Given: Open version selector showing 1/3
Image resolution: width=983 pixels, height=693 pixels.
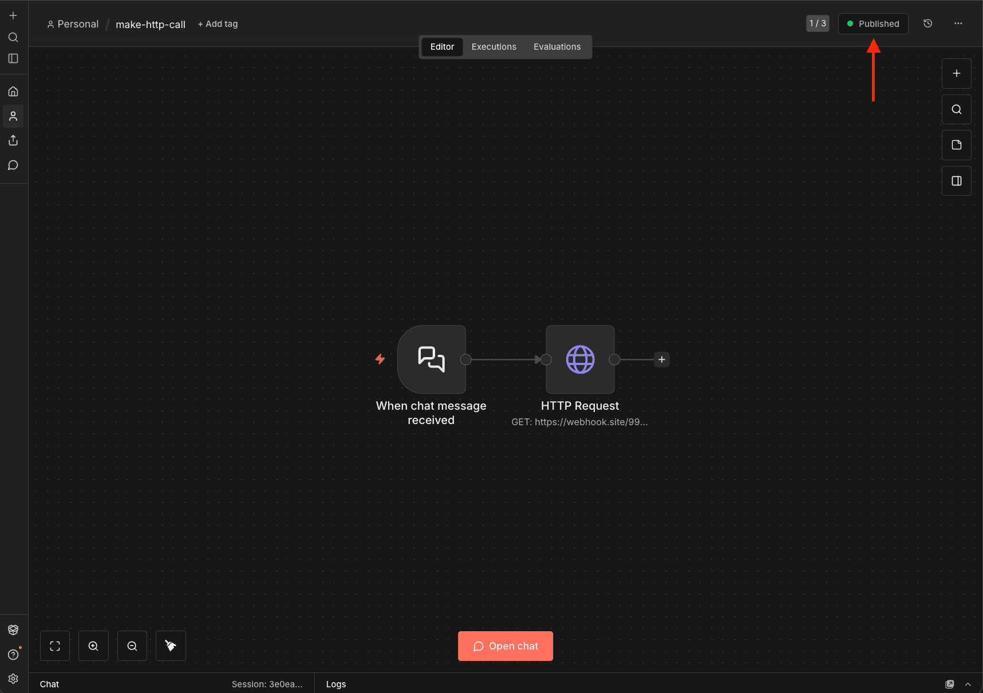Looking at the screenshot, I should pyautogui.click(x=817, y=23).
